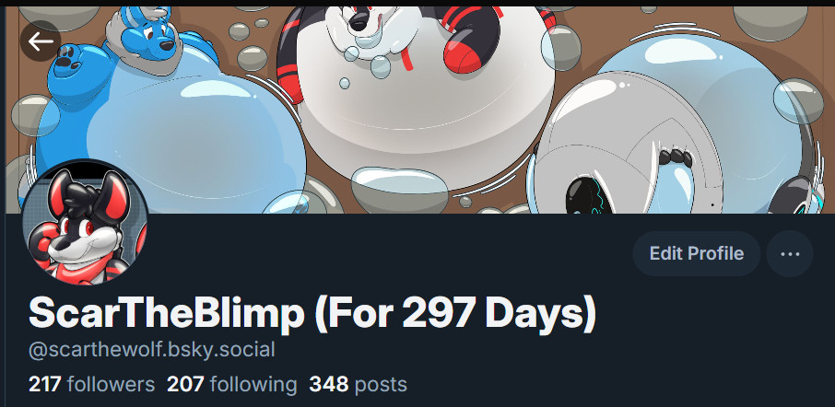835x407 pixels.
Task: Click the Edit Profile button
Action: pyautogui.click(x=696, y=254)
